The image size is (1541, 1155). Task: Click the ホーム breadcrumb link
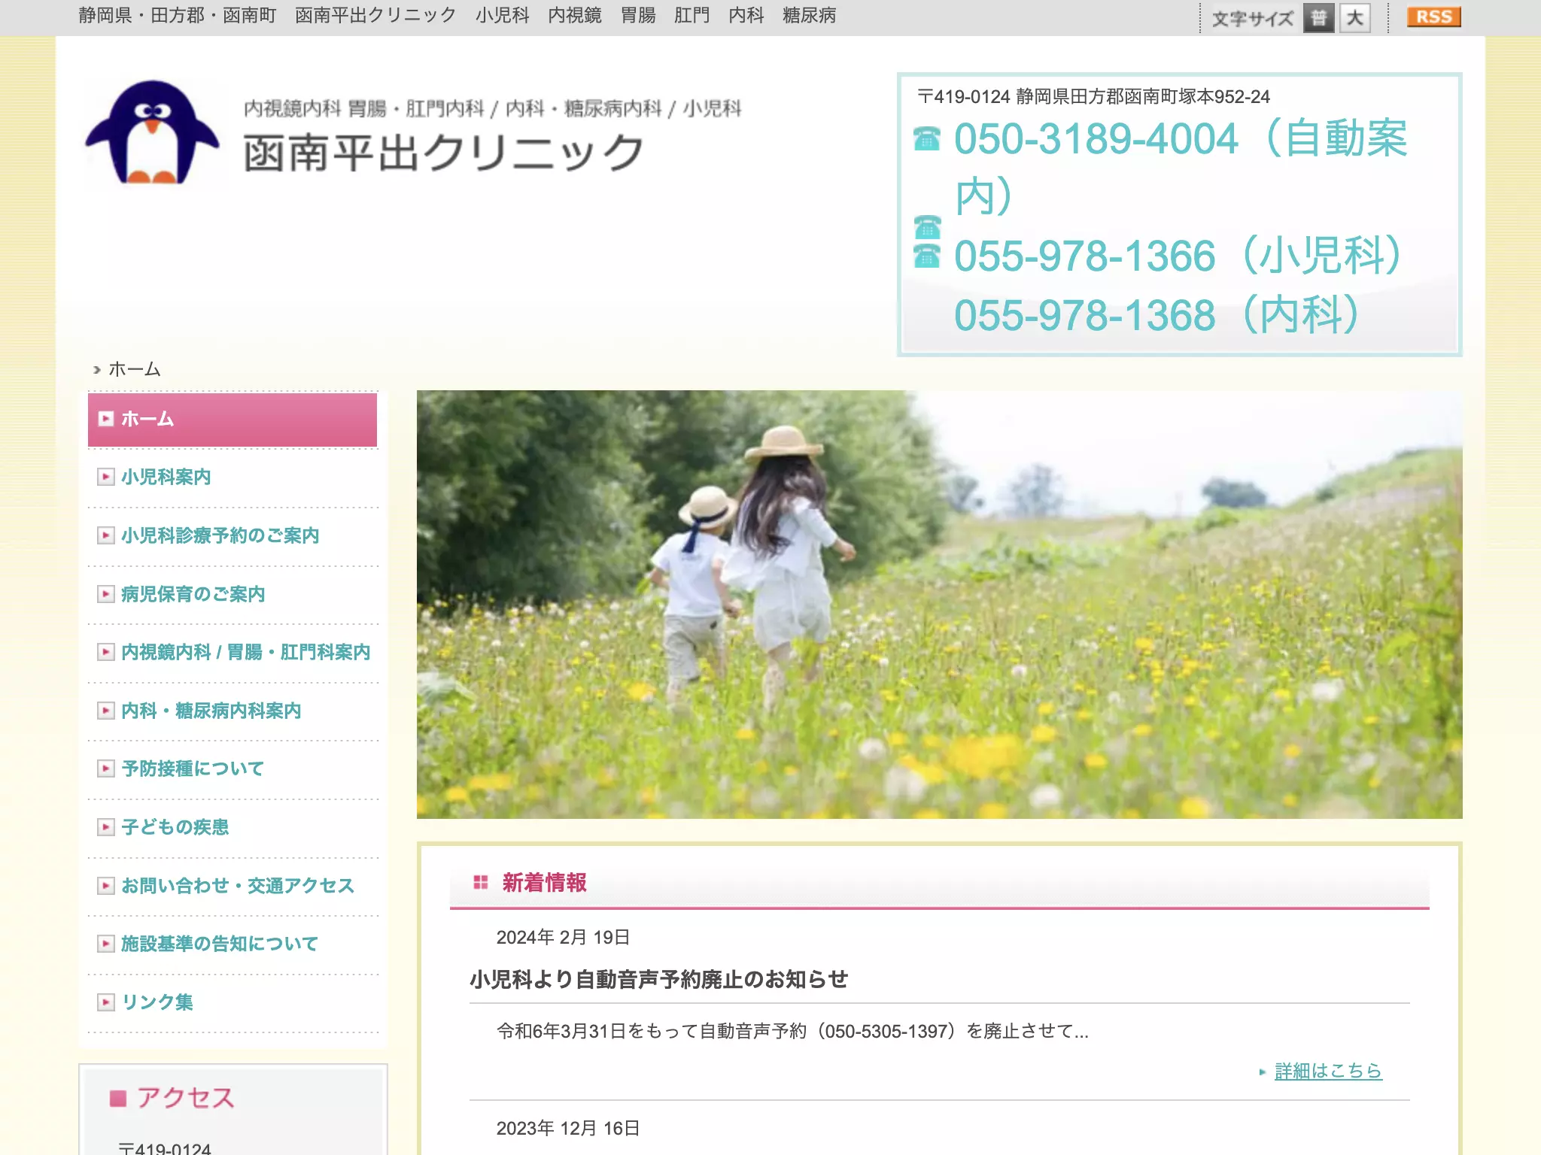tap(134, 369)
